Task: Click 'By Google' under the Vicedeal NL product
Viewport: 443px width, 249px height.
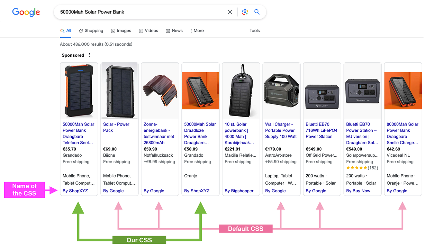Action: [x=397, y=191]
